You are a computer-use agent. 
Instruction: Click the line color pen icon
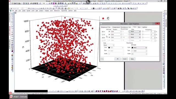(66, 9)
